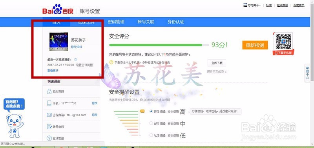The image size is (314, 148).
Task: Click help icon beside 最近一次敏感操作
Action: 75,60
